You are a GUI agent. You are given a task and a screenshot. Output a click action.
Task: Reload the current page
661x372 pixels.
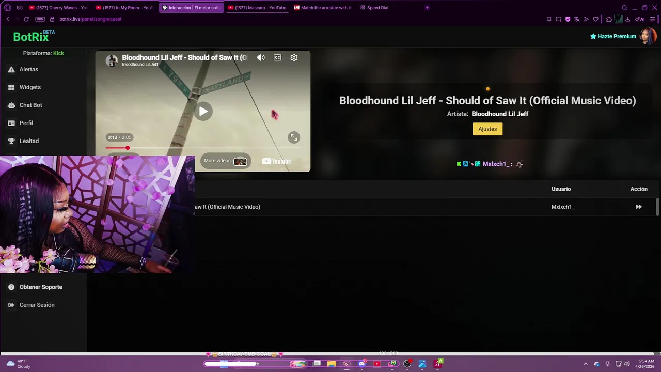click(26, 19)
